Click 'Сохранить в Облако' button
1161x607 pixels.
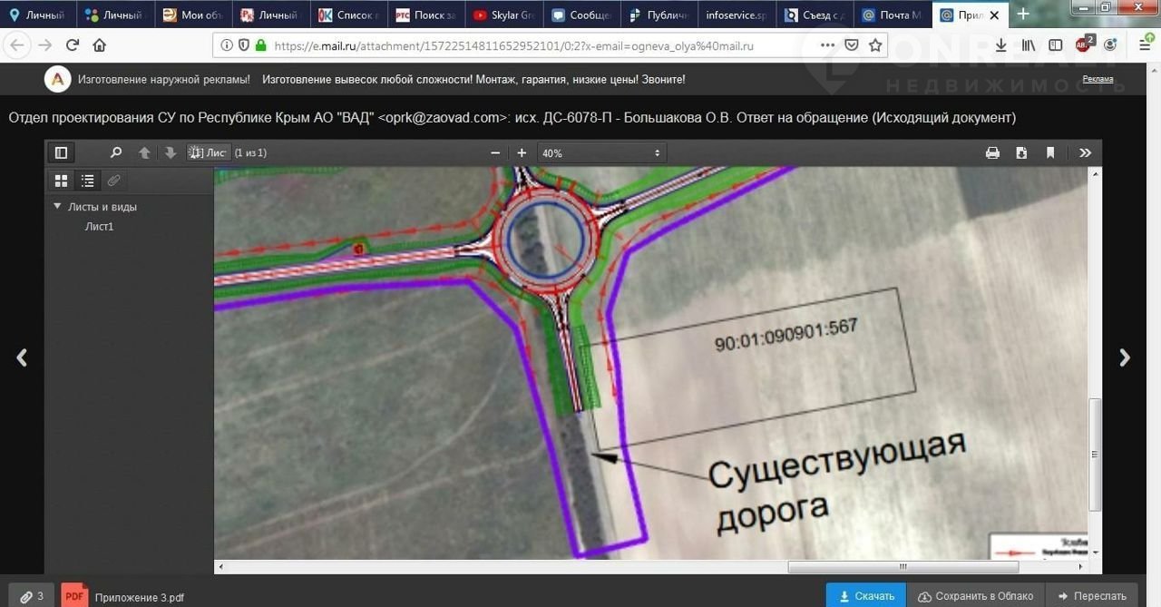(x=976, y=596)
